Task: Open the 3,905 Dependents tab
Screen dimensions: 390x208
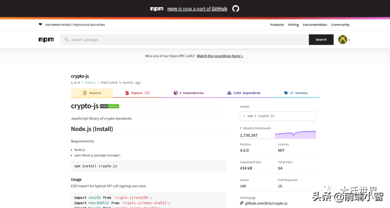Action: [x=244, y=93]
